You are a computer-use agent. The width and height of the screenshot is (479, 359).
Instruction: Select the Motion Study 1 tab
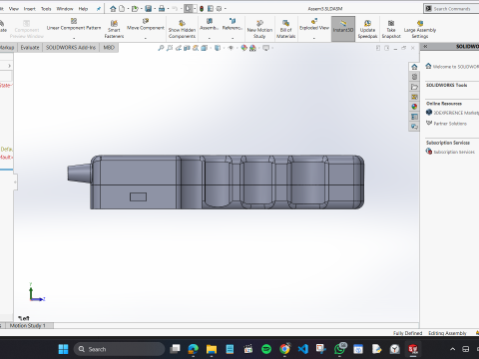[27, 325]
